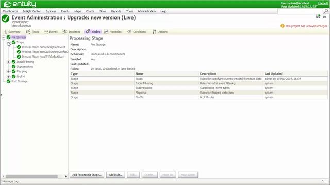Click status icon beside Suppressions
This screenshot has width=330, height=185.
click(14, 66)
